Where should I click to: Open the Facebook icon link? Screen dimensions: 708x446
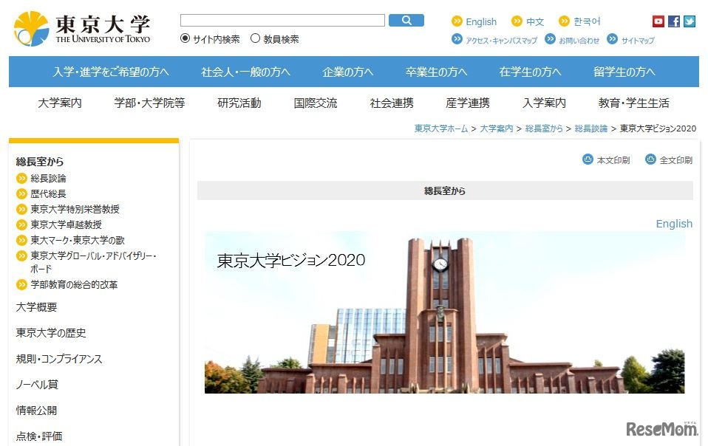click(674, 21)
